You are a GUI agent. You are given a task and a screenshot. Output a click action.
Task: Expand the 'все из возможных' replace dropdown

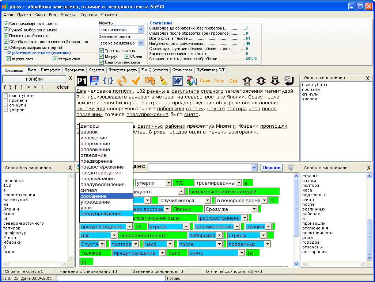141,43
